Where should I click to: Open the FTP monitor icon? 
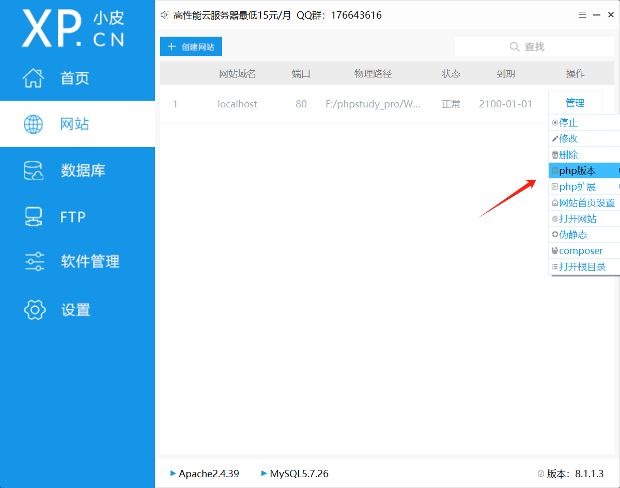[x=34, y=217]
